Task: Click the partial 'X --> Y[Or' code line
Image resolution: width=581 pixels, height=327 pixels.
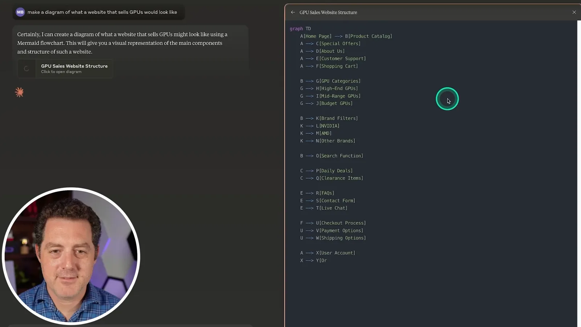Action: click(313, 261)
